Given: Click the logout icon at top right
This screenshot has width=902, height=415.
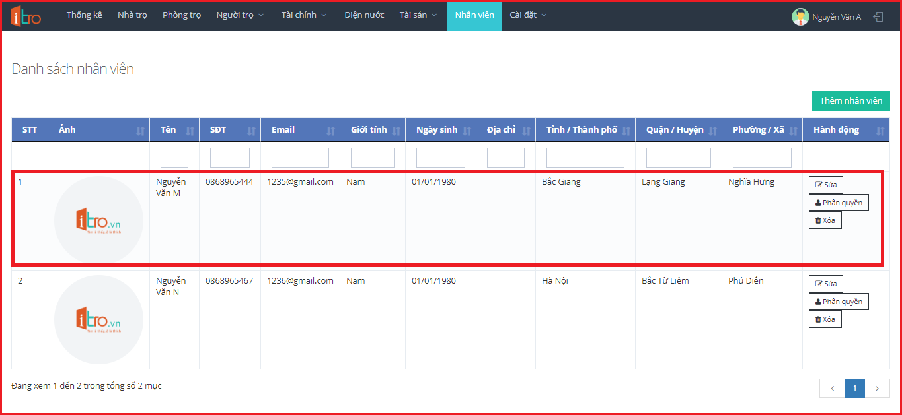Looking at the screenshot, I should 878,16.
